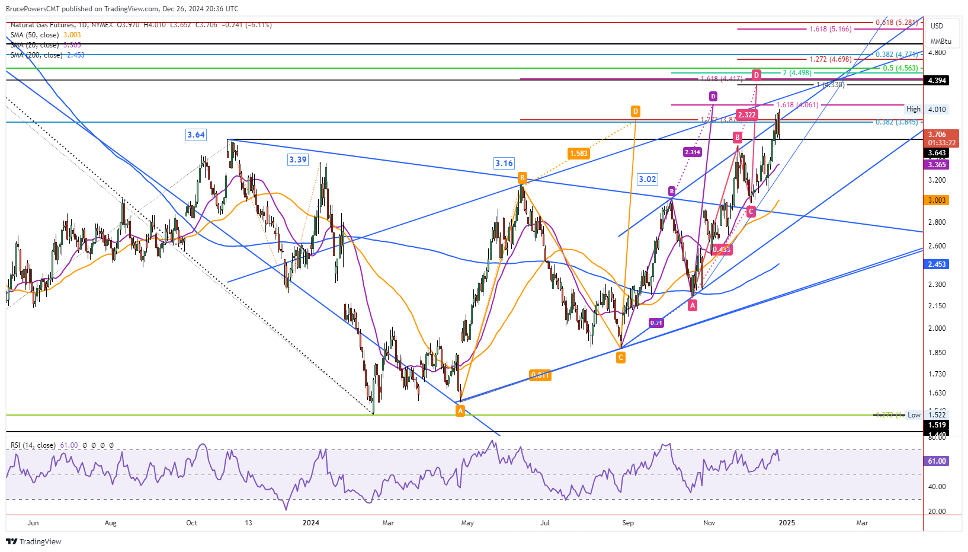Click the pink 2.322 ratio label
The width and height of the screenshot is (968, 552).
click(746, 115)
